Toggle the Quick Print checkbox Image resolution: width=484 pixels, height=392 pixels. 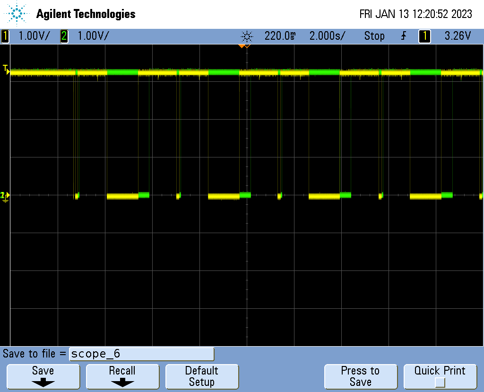440,382
